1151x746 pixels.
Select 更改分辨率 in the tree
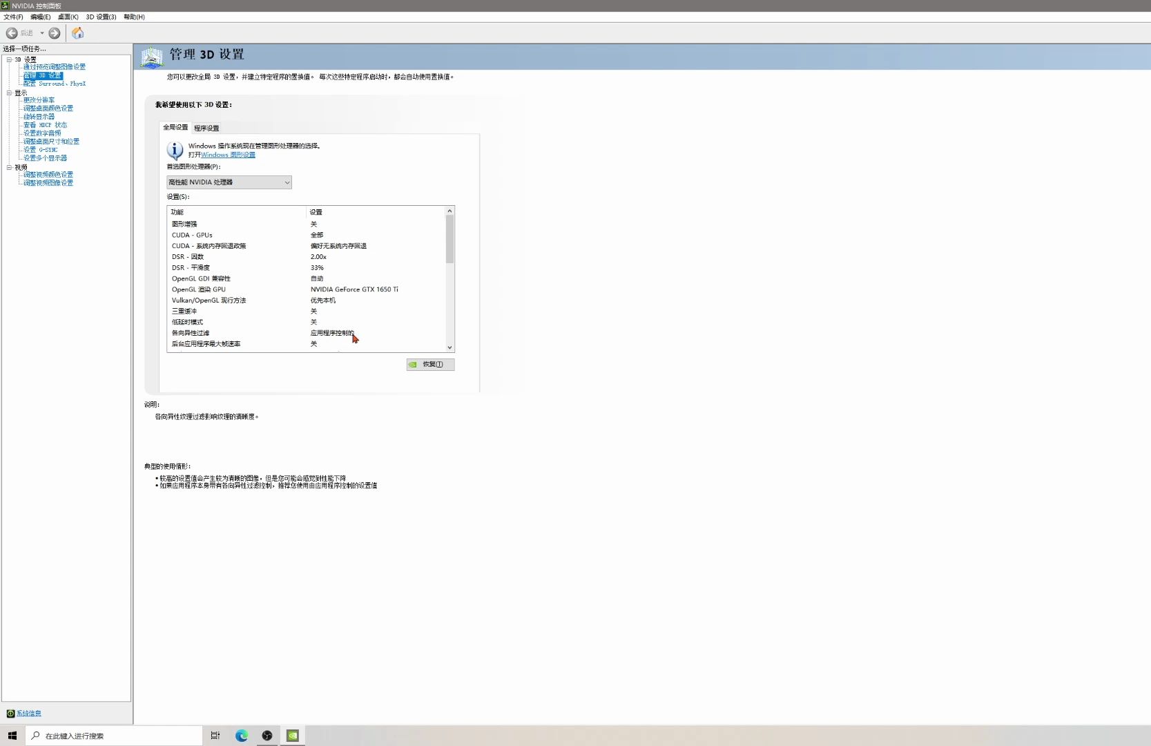coord(39,100)
